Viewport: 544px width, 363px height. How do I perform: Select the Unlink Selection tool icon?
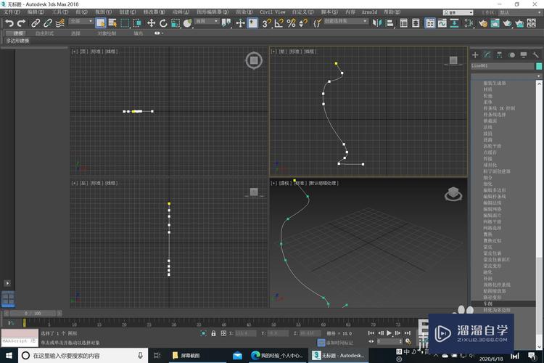coord(48,23)
